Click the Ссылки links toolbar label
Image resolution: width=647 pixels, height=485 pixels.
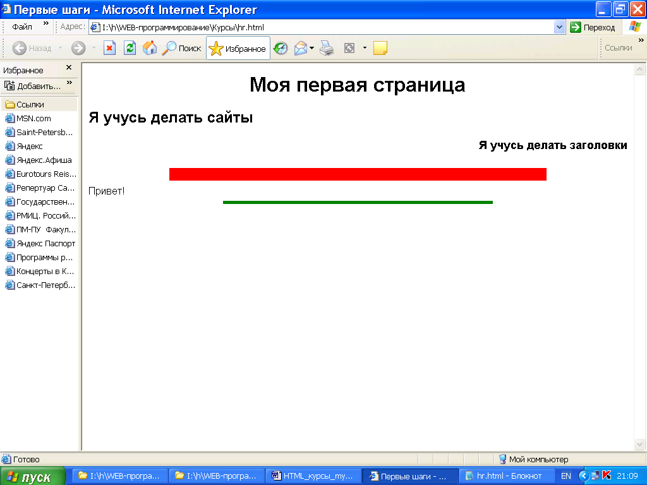(618, 48)
